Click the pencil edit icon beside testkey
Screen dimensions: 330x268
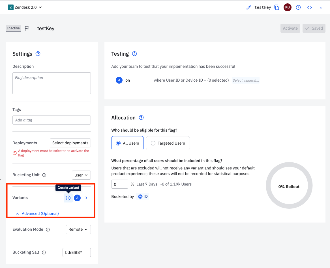pos(248,8)
